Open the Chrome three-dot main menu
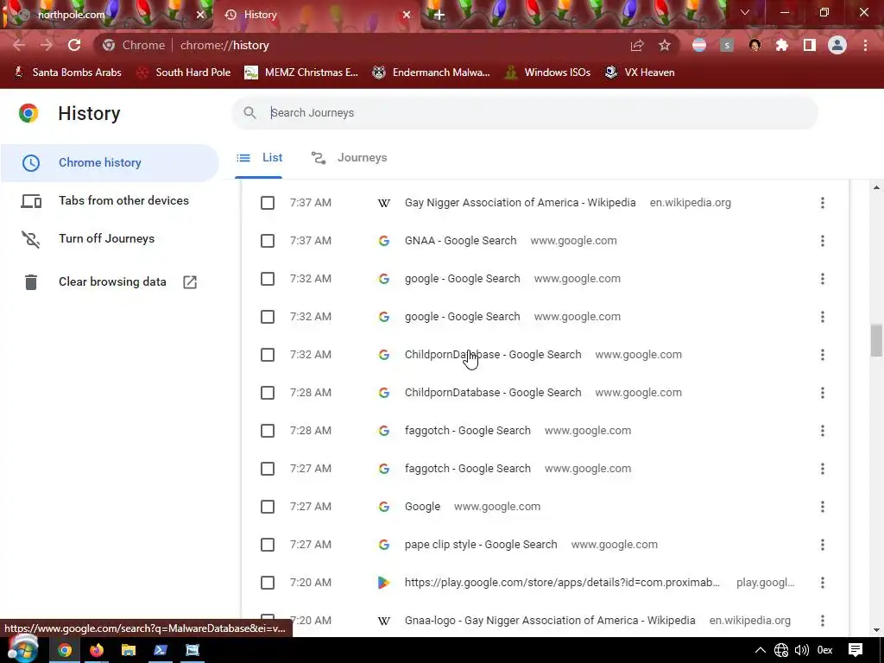884x663 pixels. tap(865, 45)
